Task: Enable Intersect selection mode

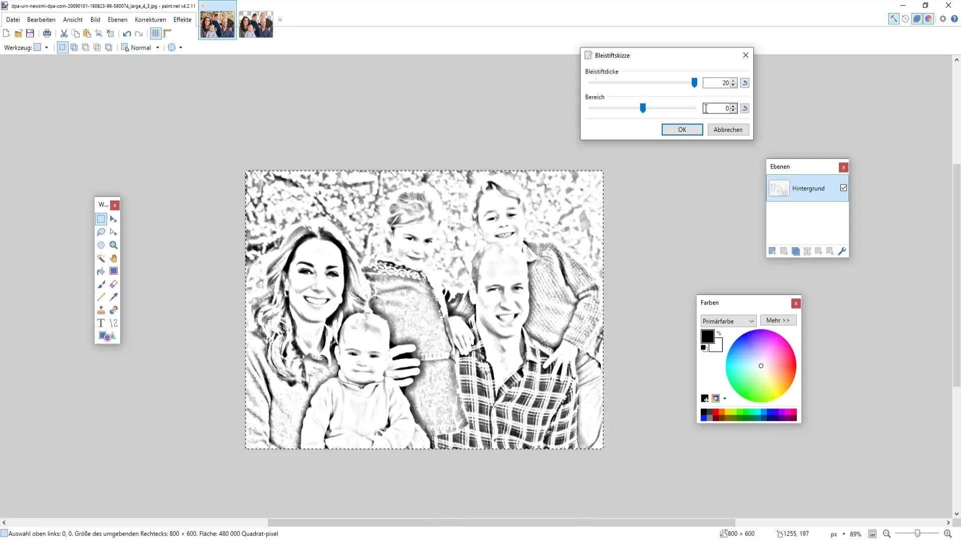Action: [x=97, y=47]
